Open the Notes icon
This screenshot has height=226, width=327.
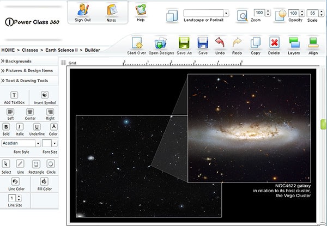(112, 10)
